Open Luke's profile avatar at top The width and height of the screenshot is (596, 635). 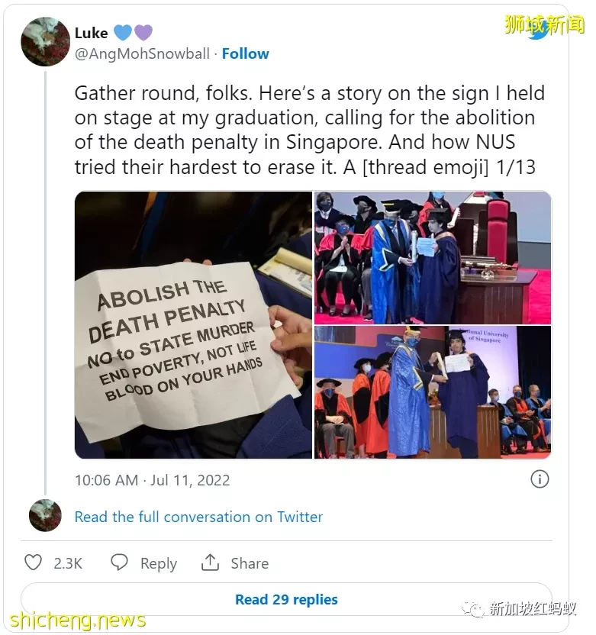click(x=45, y=41)
